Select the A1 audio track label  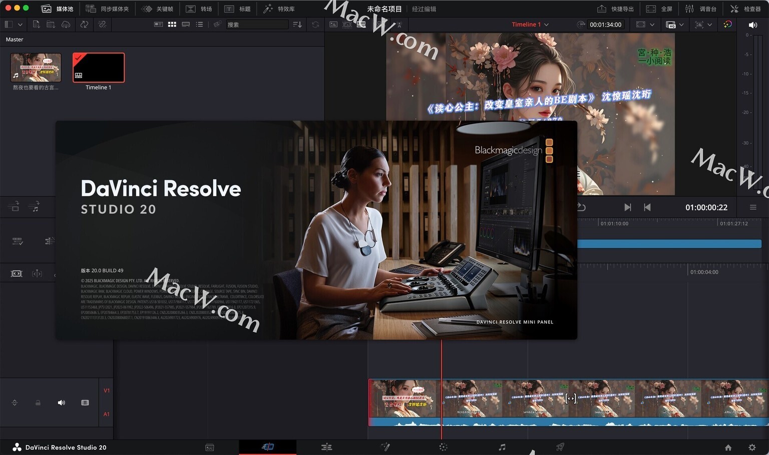click(x=107, y=414)
